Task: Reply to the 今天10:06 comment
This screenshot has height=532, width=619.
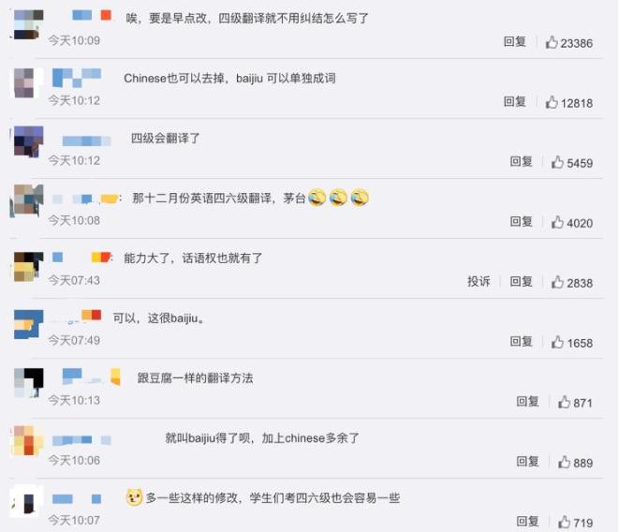Action: (528, 462)
